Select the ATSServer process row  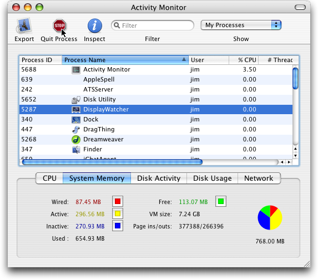(156, 90)
